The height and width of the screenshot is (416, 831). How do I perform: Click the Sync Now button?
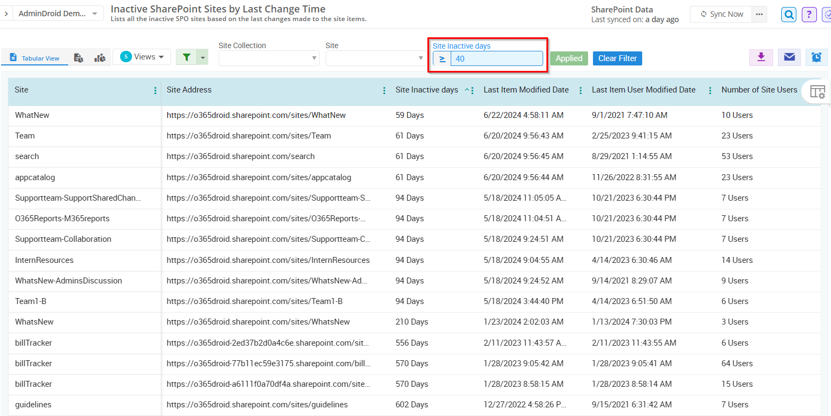pyautogui.click(x=721, y=14)
